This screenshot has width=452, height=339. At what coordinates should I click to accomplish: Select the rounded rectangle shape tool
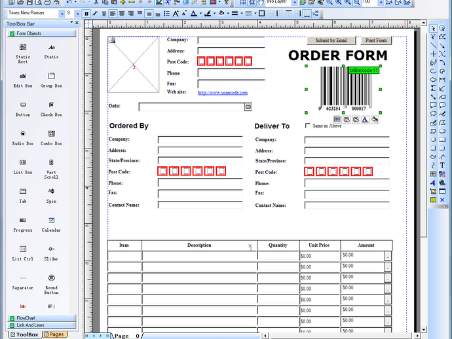442,148
